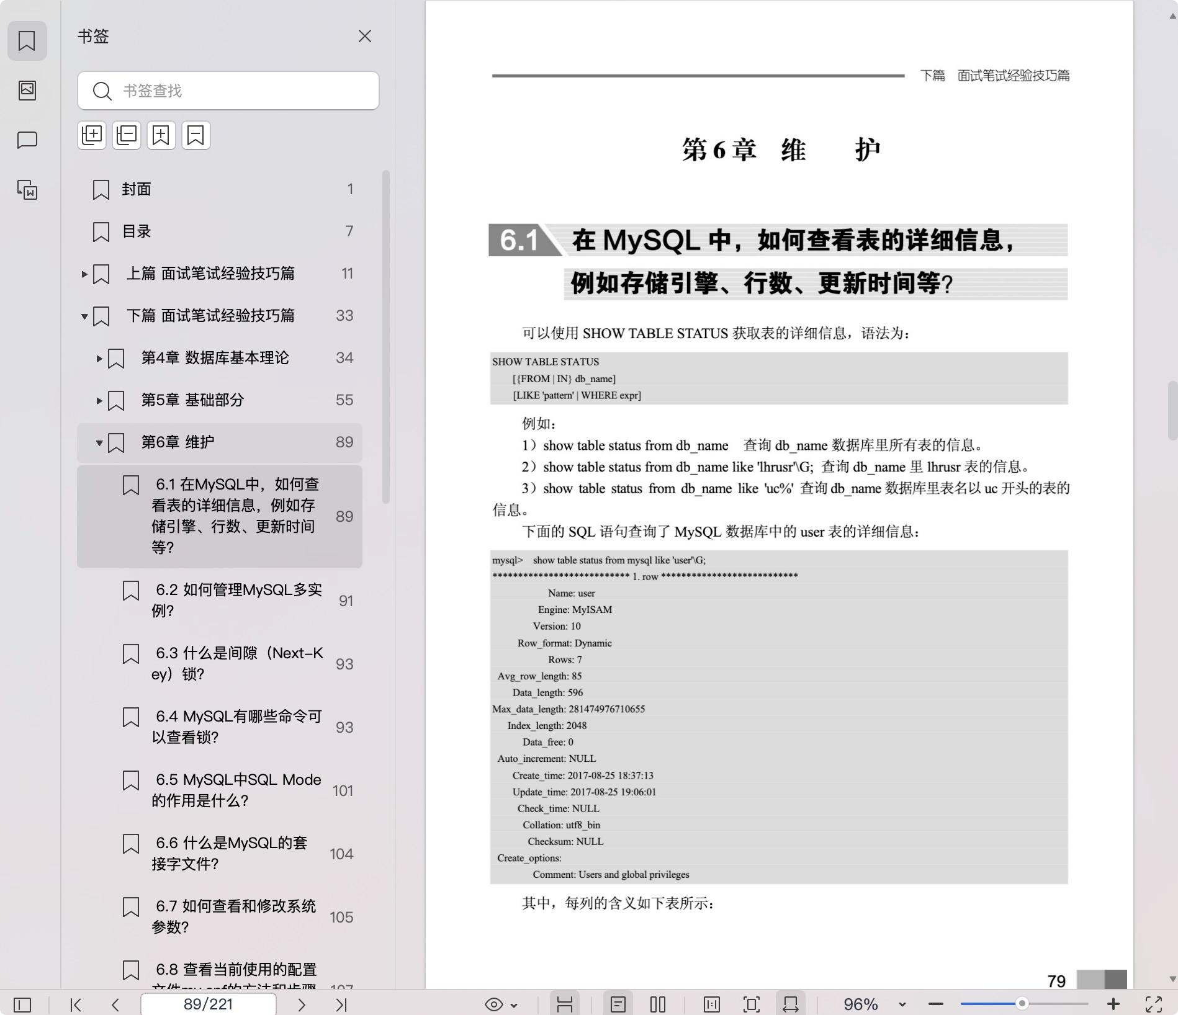Close the bookmarks panel
The width and height of the screenshot is (1178, 1015).
point(365,36)
